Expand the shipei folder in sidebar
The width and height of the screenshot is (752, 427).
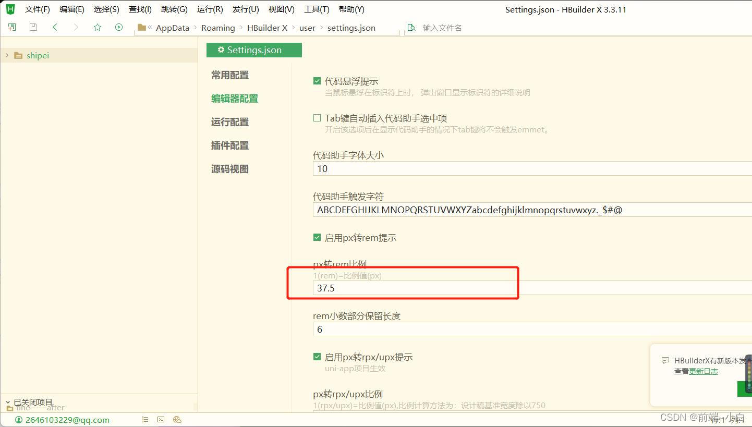pyautogui.click(x=6, y=55)
